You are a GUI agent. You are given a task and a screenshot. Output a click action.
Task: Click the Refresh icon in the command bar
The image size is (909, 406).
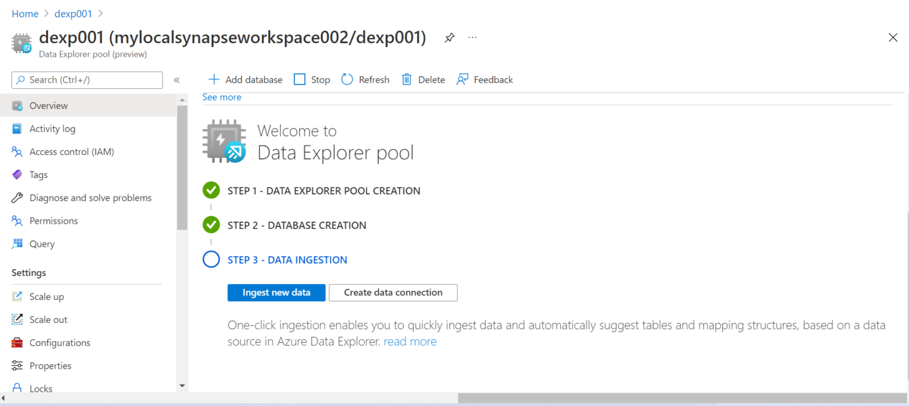point(346,79)
